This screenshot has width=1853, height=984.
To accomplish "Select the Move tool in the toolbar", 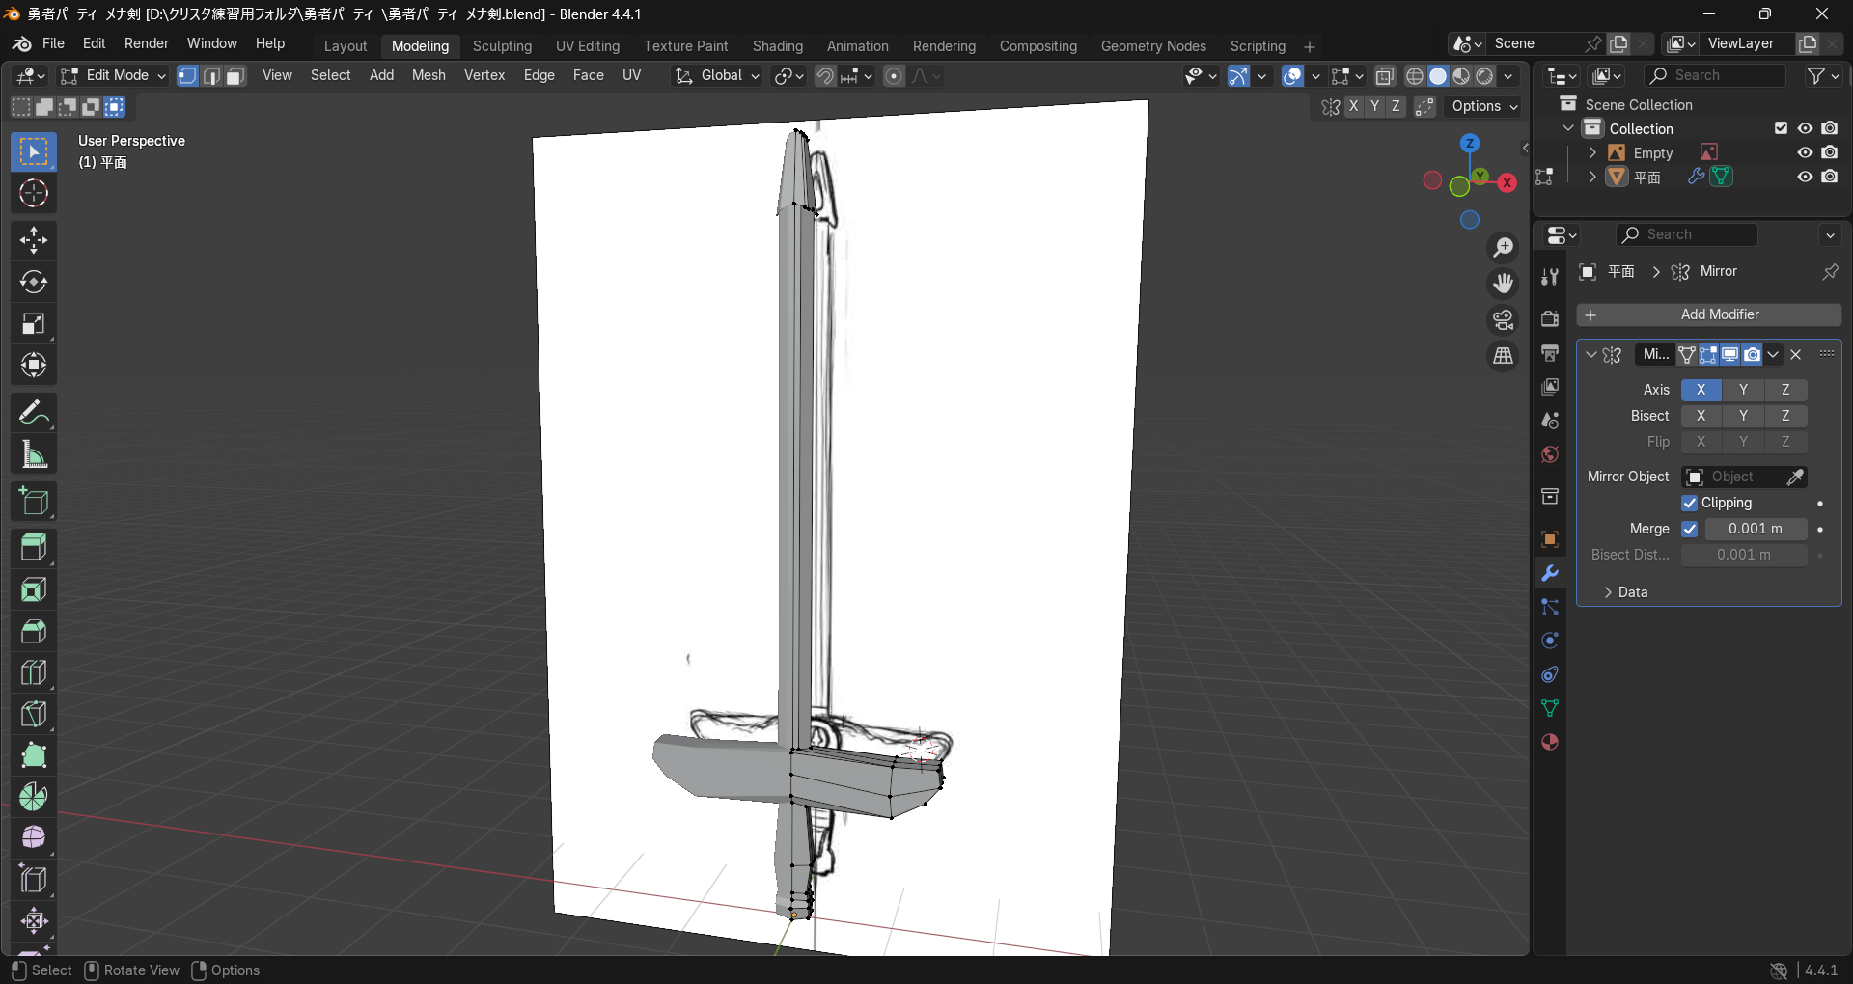I will click(34, 240).
